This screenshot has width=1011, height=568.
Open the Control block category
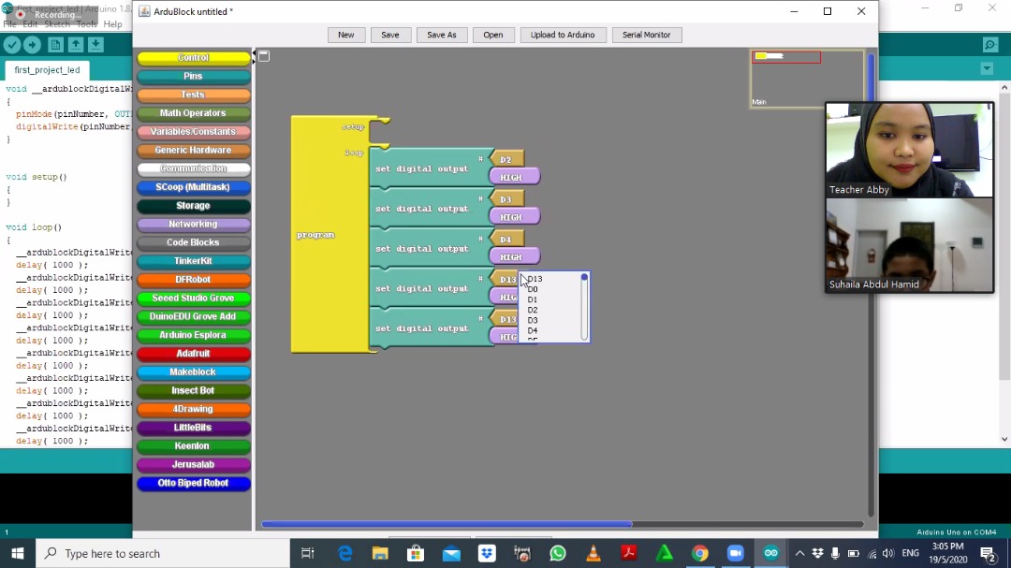(x=194, y=58)
